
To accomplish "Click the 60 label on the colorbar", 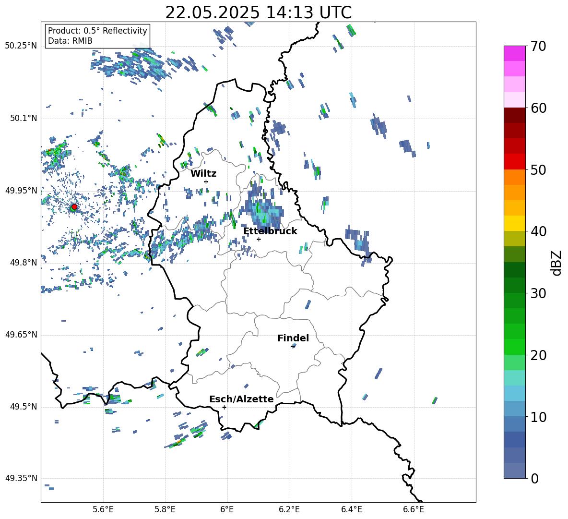I will pyautogui.click(x=538, y=108).
